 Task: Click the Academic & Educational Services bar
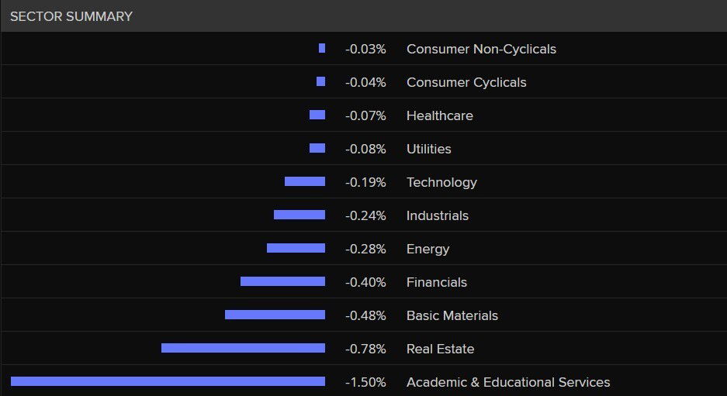(x=168, y=381)
